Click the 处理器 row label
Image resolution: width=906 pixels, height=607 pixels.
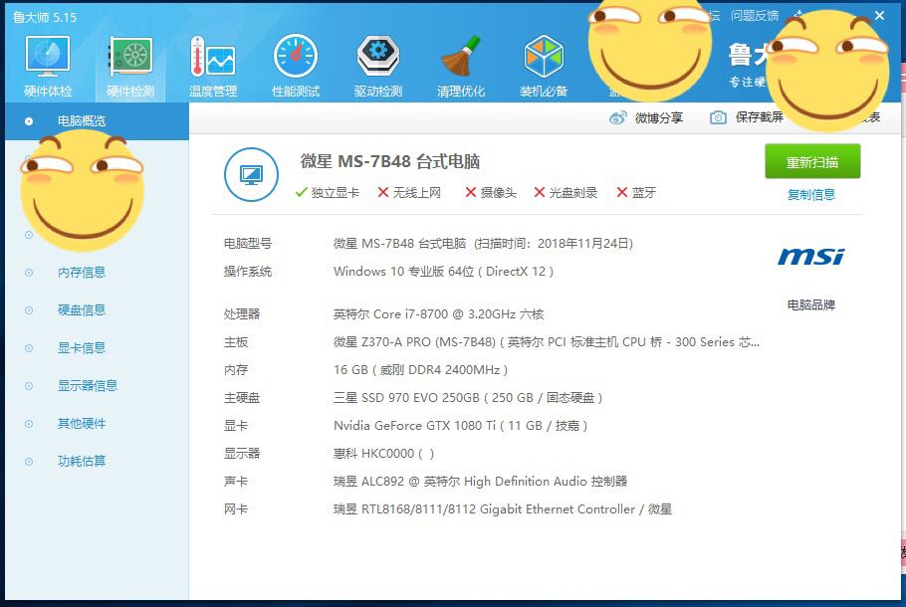pos(242,314)
